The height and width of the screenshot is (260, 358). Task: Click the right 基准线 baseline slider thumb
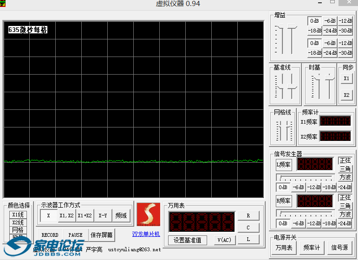click(x=292, y=87)
